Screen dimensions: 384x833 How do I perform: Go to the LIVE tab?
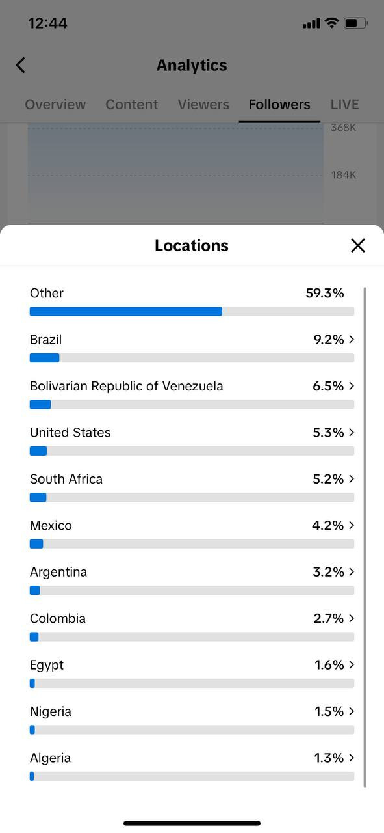point(344,104)
